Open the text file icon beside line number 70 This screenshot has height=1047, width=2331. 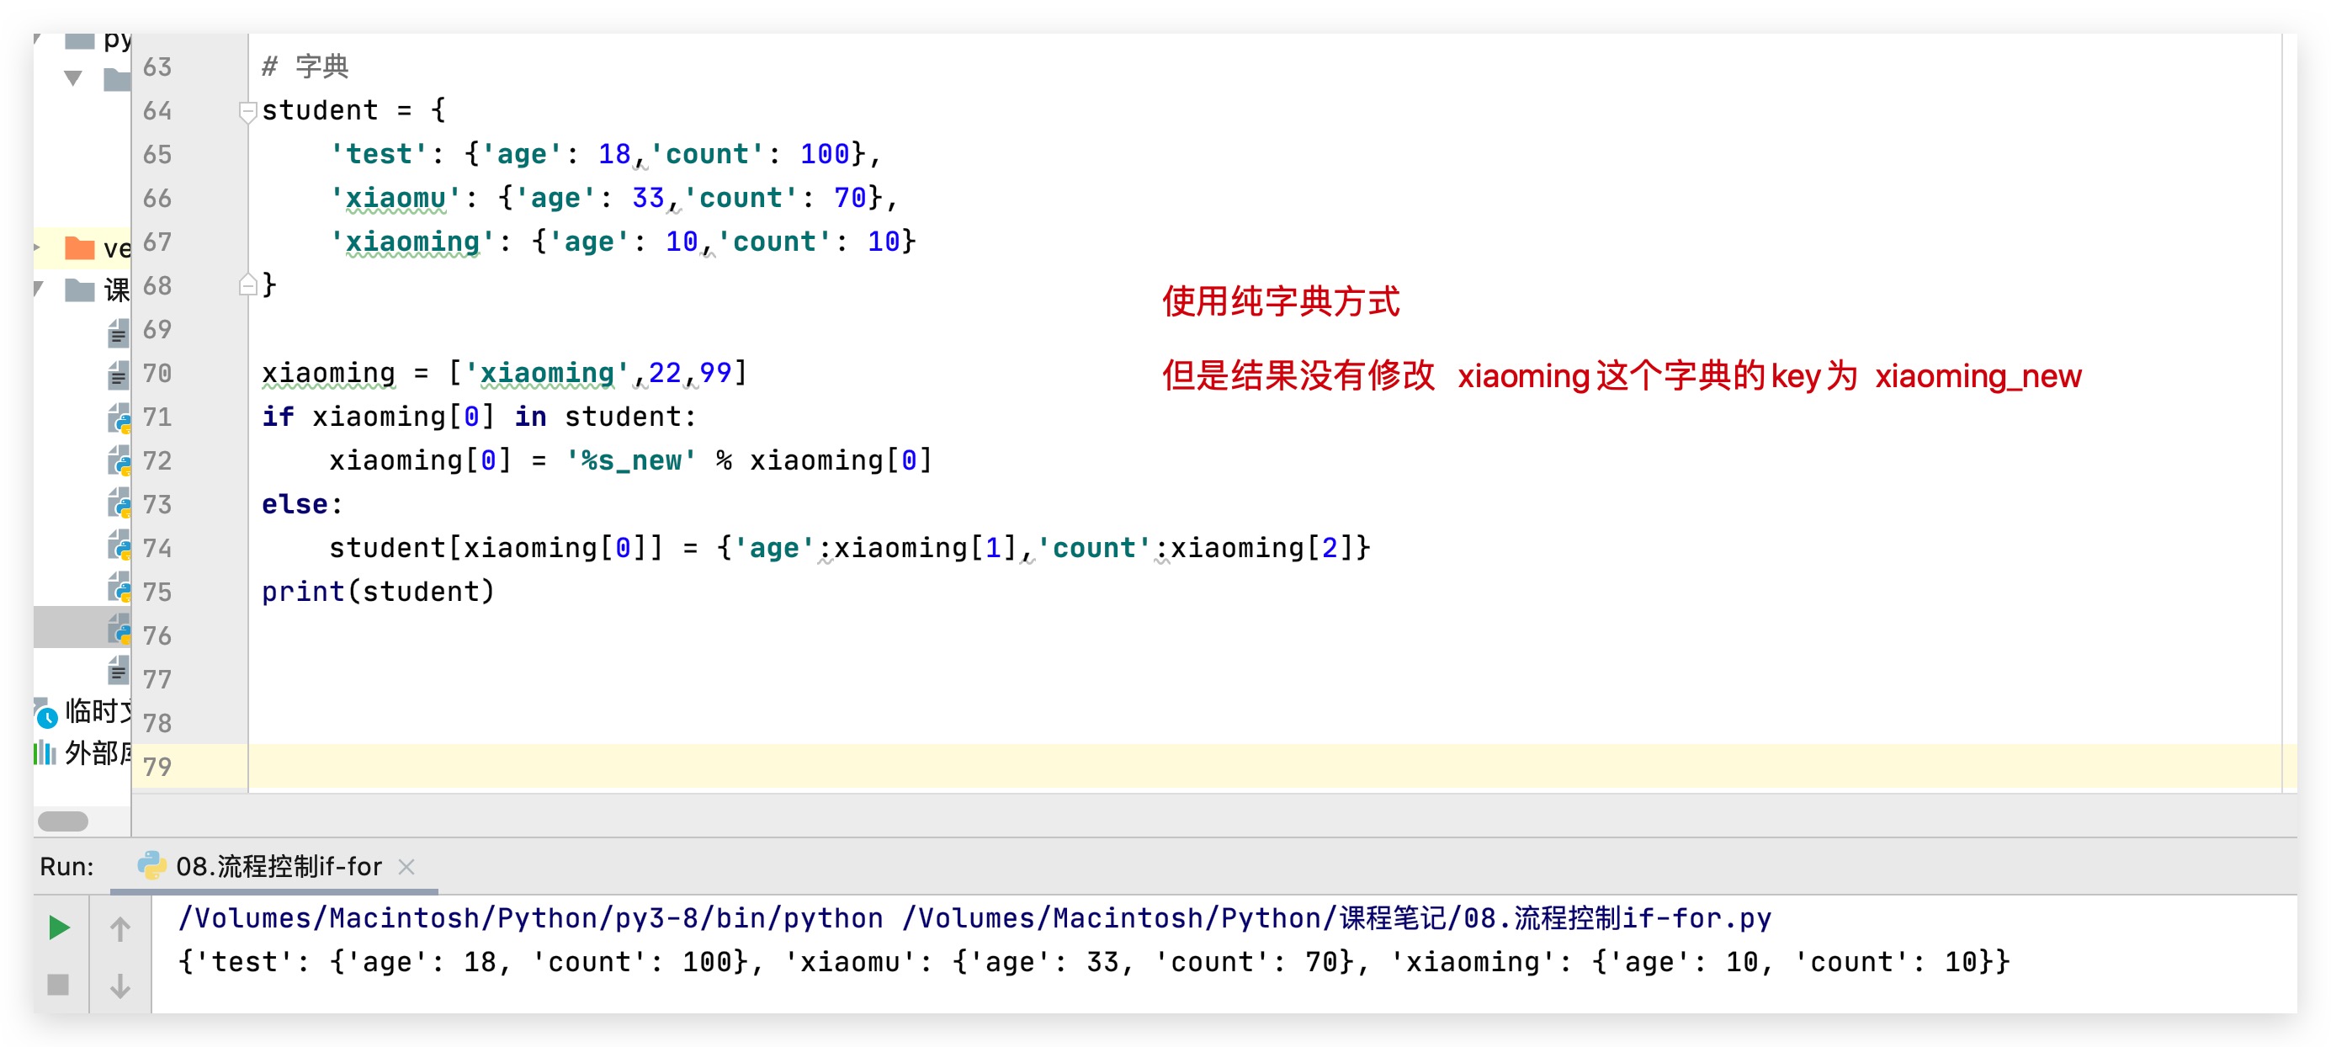(118, 375)
